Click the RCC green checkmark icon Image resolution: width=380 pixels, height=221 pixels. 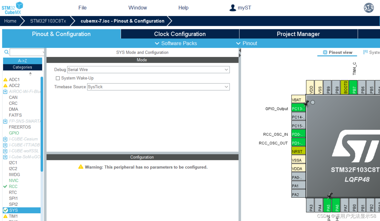5,186
